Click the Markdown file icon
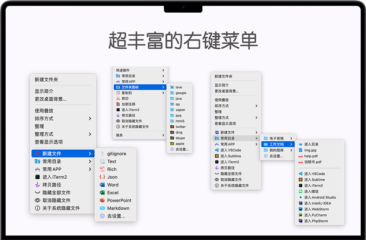 click(102, 208)
